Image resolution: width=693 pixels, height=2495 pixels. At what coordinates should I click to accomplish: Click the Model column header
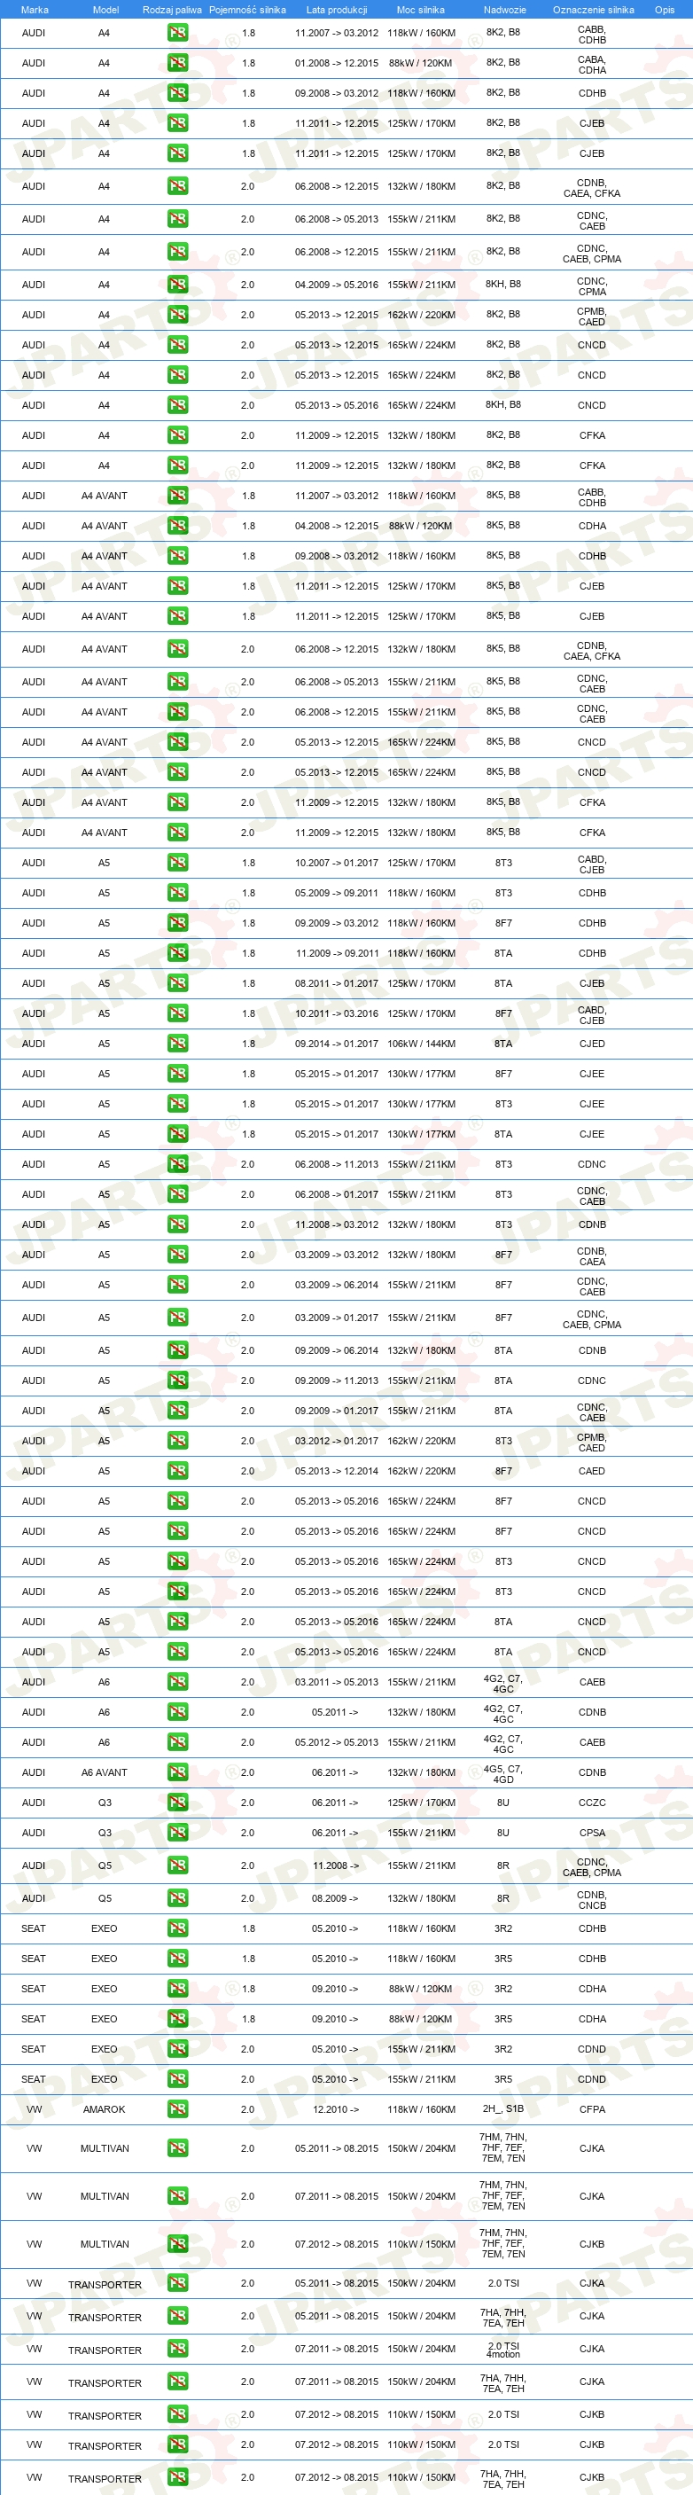click(105, 10)
